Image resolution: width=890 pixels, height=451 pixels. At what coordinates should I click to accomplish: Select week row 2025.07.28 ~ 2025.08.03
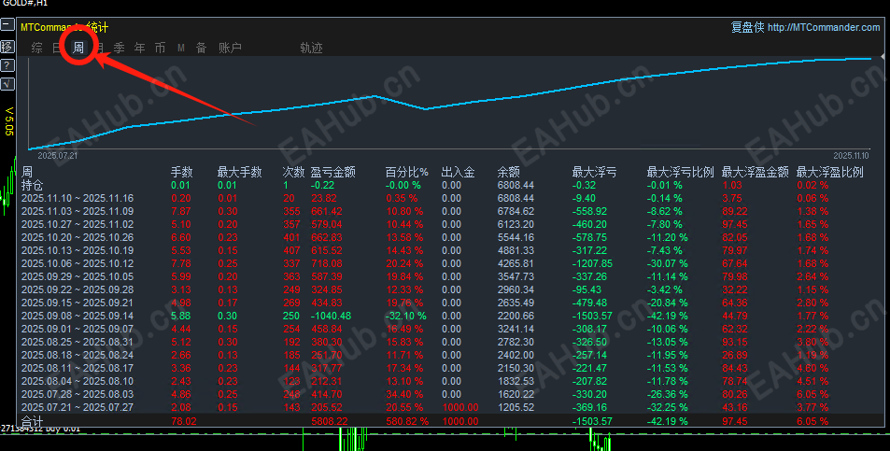pyautogui.click(x=78, y=394)
